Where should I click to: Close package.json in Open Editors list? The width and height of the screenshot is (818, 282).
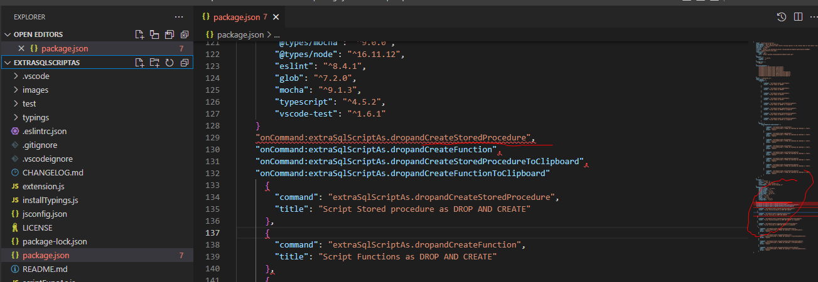point(21,48)
